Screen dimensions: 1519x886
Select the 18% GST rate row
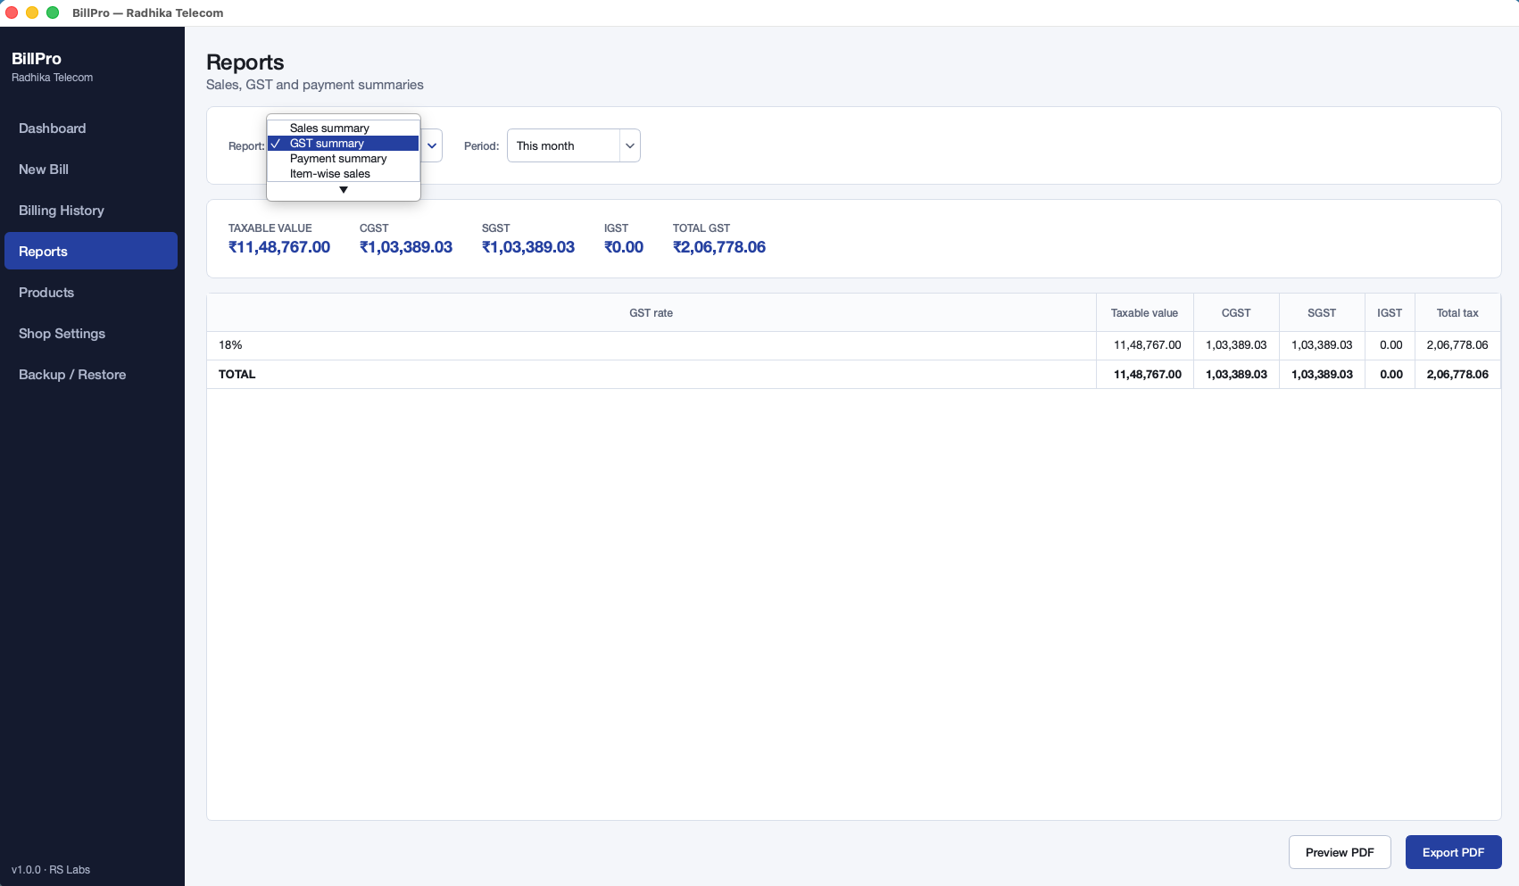click(x=853, y=345)
